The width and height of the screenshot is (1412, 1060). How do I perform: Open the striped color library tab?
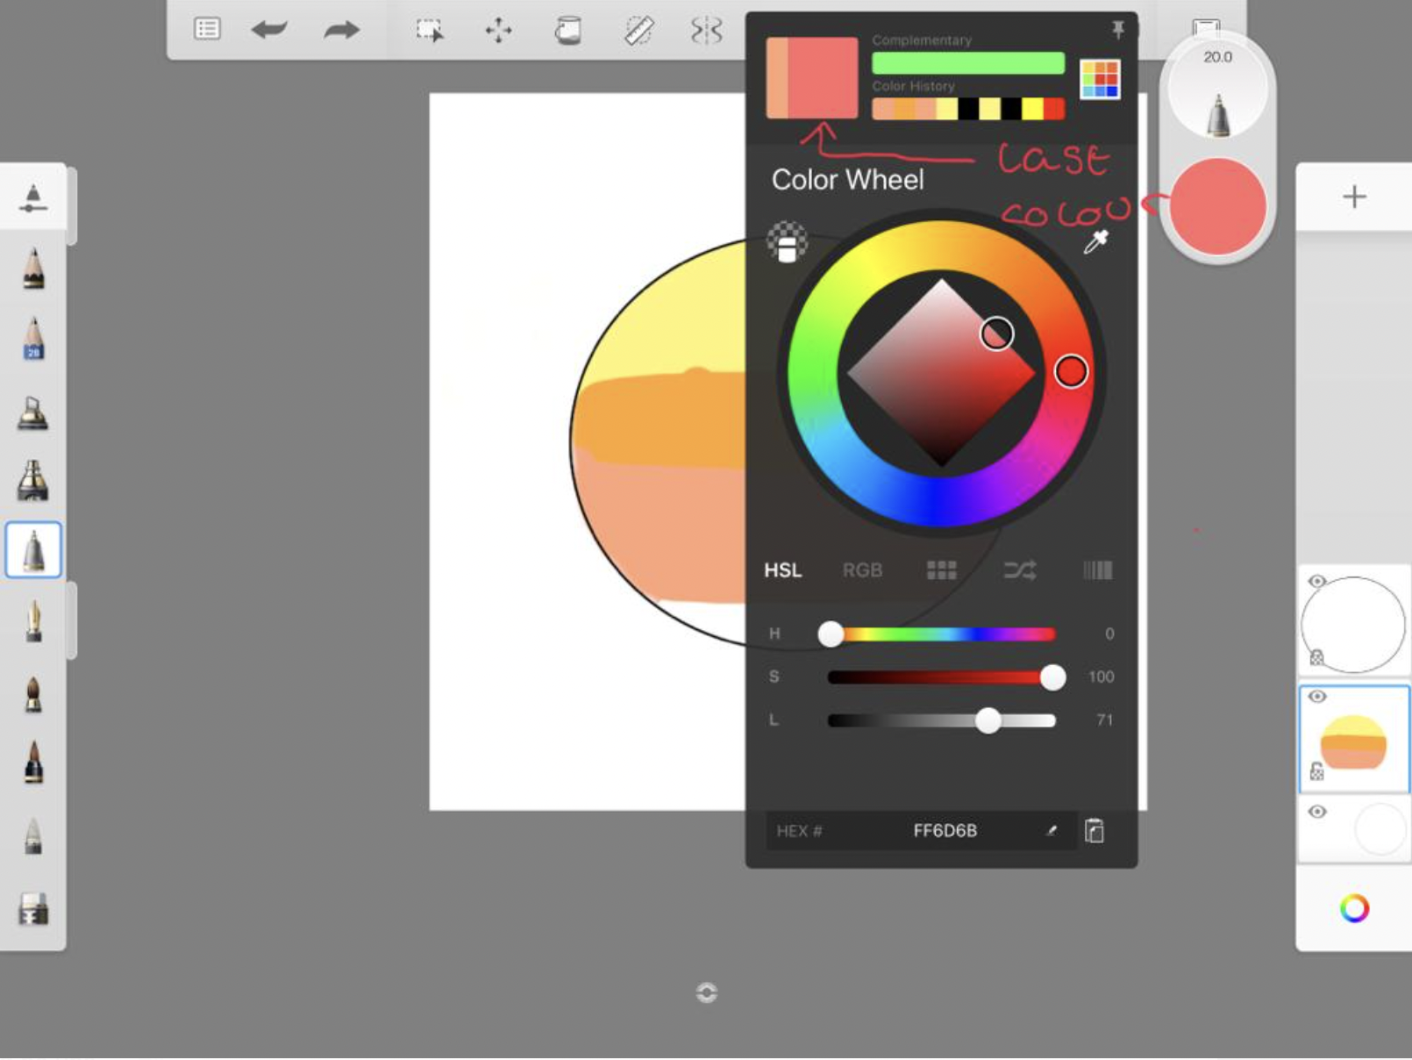click(1097, 570)
